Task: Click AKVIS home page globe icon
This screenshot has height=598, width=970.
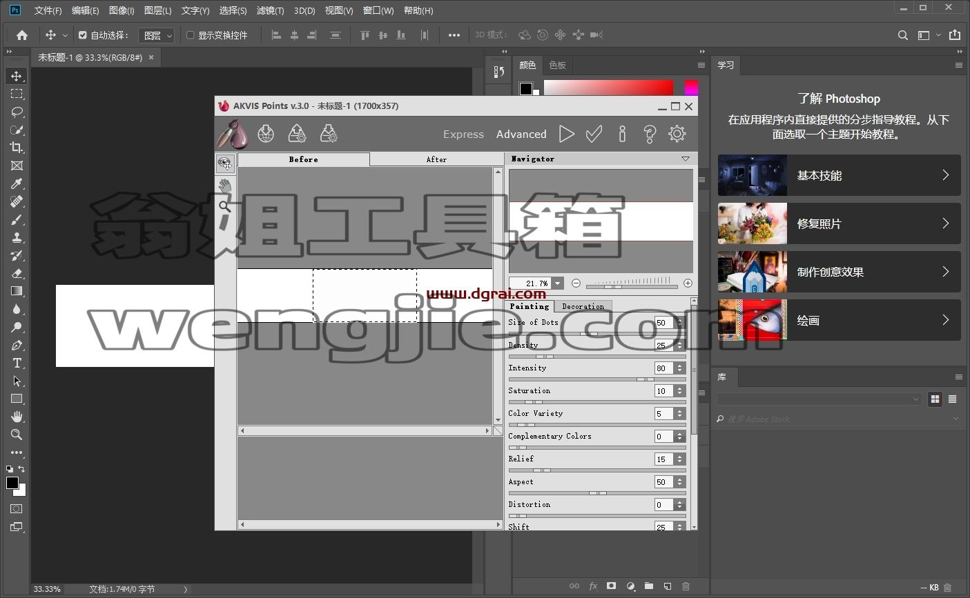Action: pyautogui.click(x=266, y=134)
